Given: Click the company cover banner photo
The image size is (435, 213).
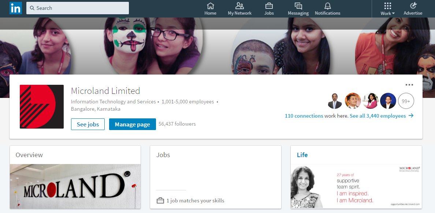Looking at the screenshot, I should (218, 46).
